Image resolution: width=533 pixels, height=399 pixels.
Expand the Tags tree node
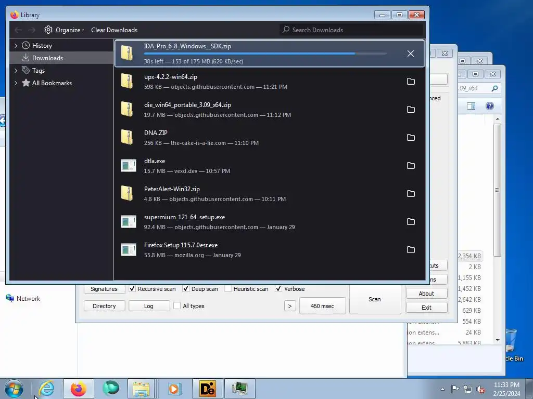click(16, 71)
